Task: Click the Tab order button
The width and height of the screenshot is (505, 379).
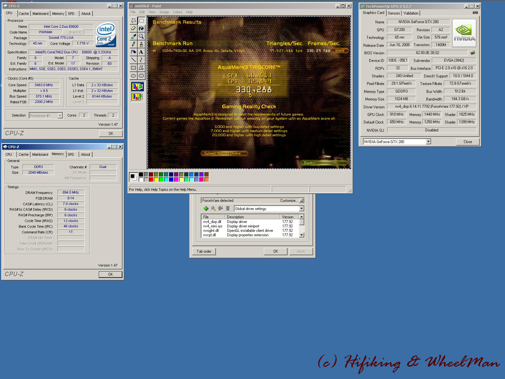Action: 204,251
